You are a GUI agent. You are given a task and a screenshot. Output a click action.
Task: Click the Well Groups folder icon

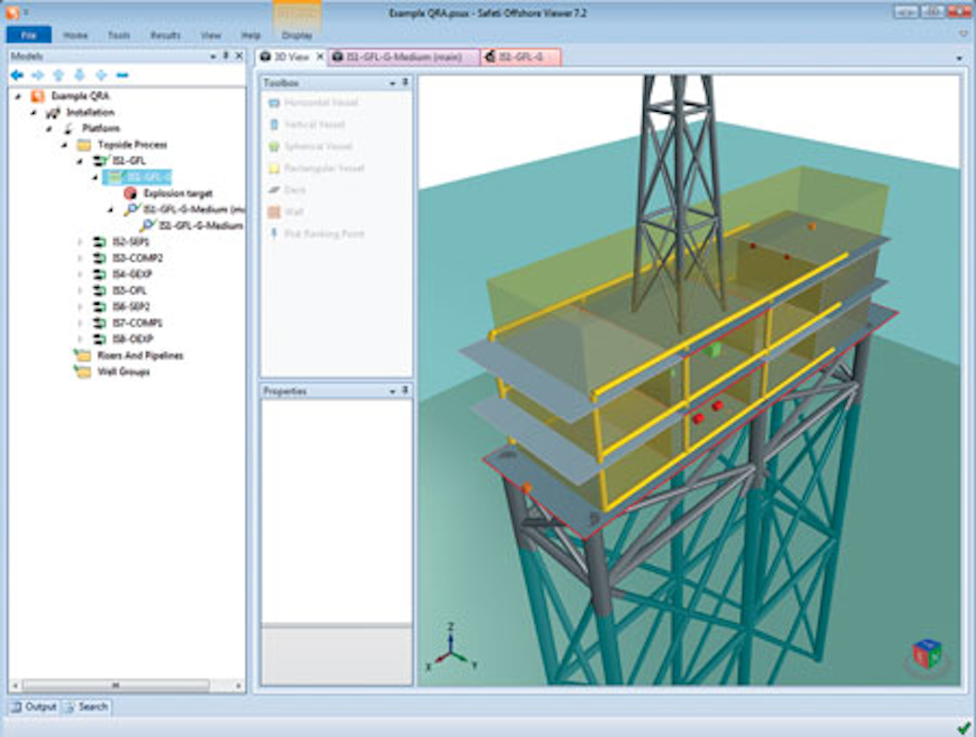pos(83,372)
